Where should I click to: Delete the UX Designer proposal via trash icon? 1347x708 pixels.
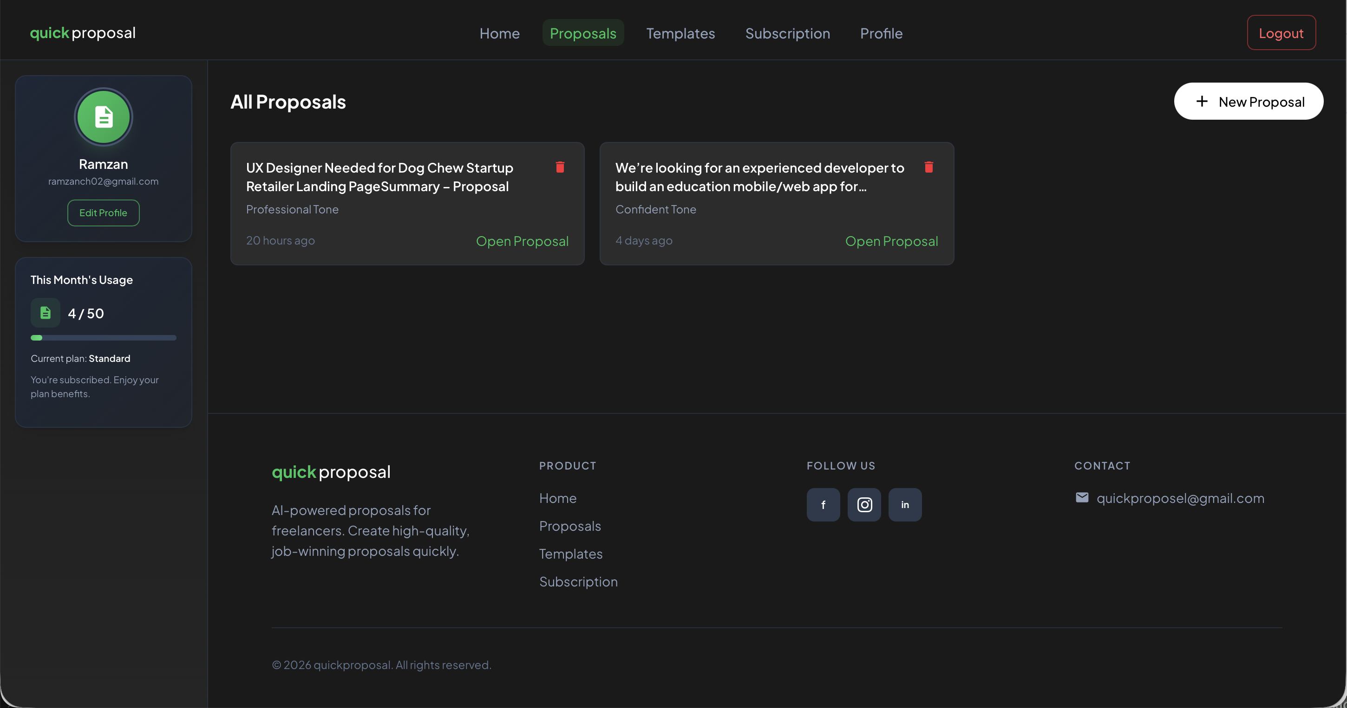pos(560,167)
